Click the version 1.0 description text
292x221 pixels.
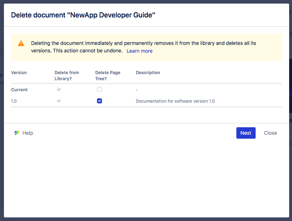(x=175, y=101)
